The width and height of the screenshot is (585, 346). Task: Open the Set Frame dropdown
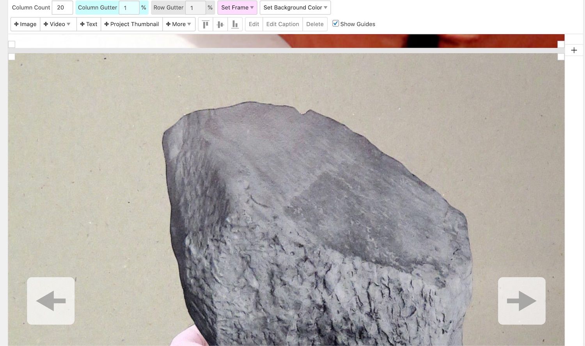point(237,7)
